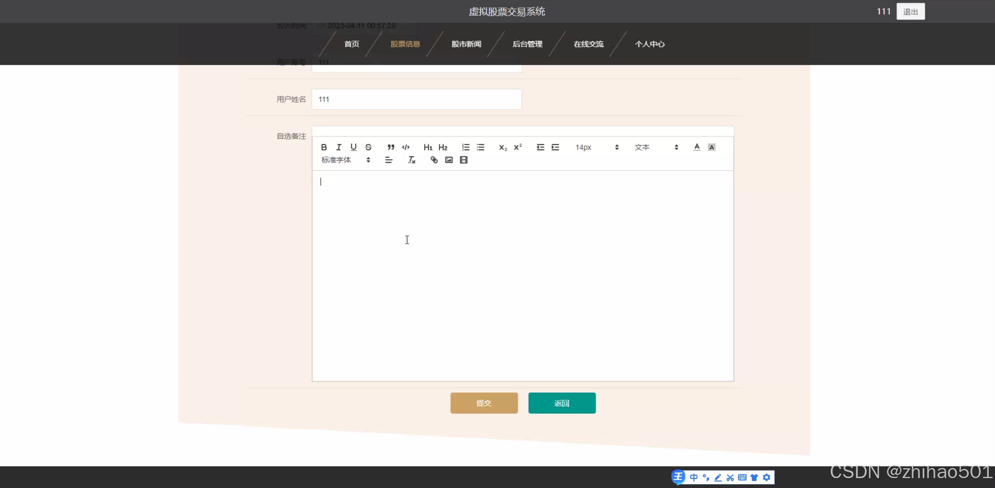Start an ordered numbered list
The height and width of the screenshot is (488, 995).
tap(466, 147)
